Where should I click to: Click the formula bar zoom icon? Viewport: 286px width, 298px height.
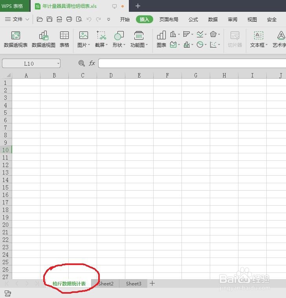(82, 63)
